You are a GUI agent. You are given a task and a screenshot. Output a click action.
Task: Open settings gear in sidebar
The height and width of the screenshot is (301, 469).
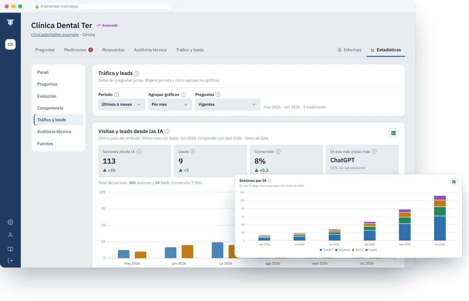point(10,222)
